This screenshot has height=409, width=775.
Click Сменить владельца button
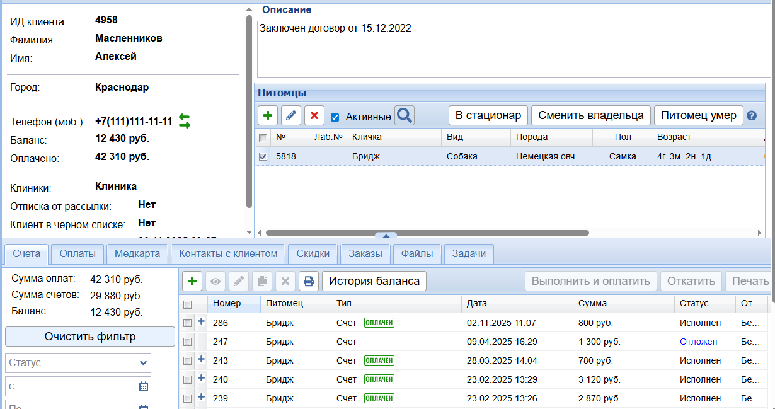click(x=590, y=115)
